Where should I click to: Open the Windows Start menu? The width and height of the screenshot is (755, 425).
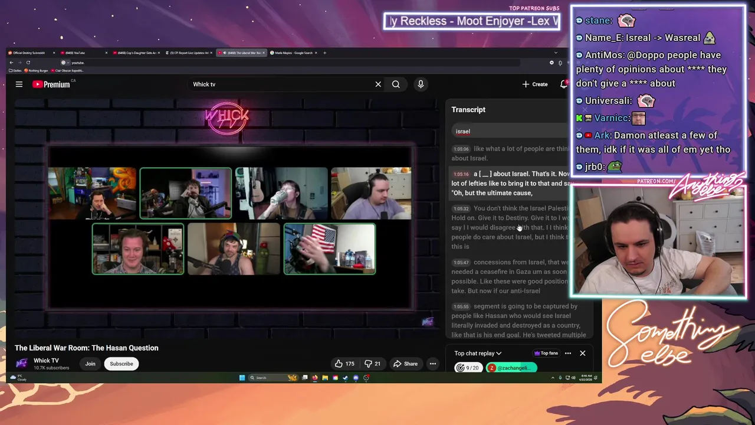click(x=242, y=378)
